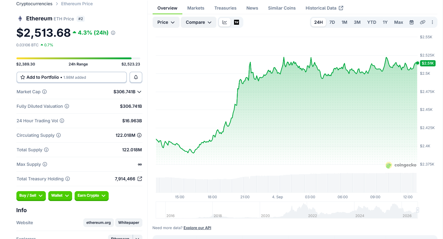Select the Max time range

coord(399,22)
